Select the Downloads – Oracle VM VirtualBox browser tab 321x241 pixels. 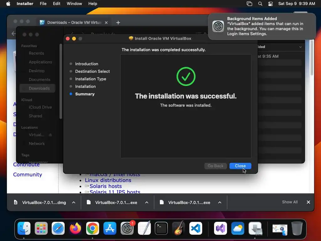(x=74, y=23)
